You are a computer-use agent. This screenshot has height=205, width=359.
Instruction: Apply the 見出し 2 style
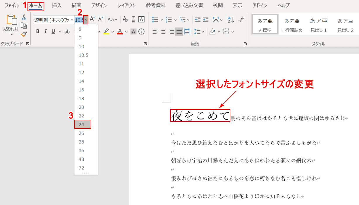pyautogui.click(x=346, y=24)
